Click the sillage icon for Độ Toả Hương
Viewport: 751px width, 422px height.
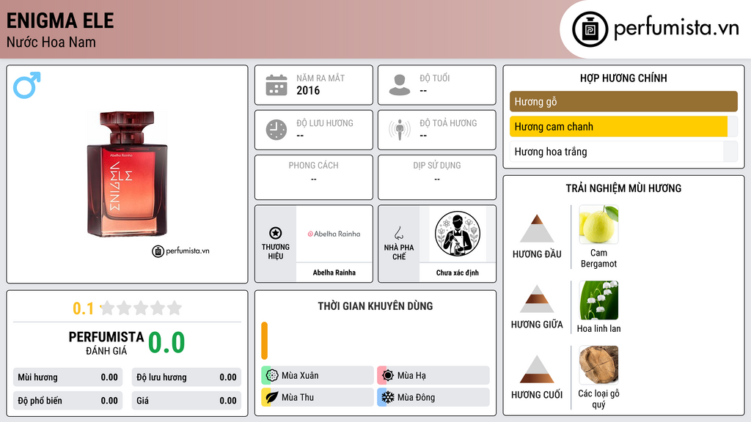(400, 130)
